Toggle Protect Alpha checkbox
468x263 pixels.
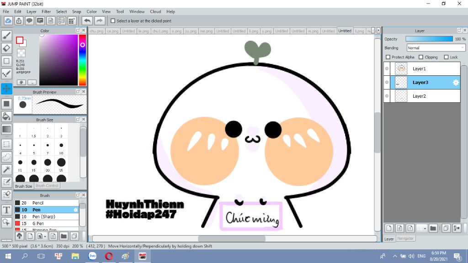[388, 57]
